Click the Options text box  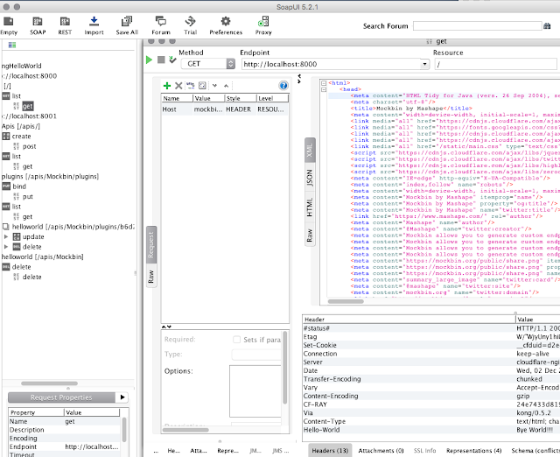point(255,390)
